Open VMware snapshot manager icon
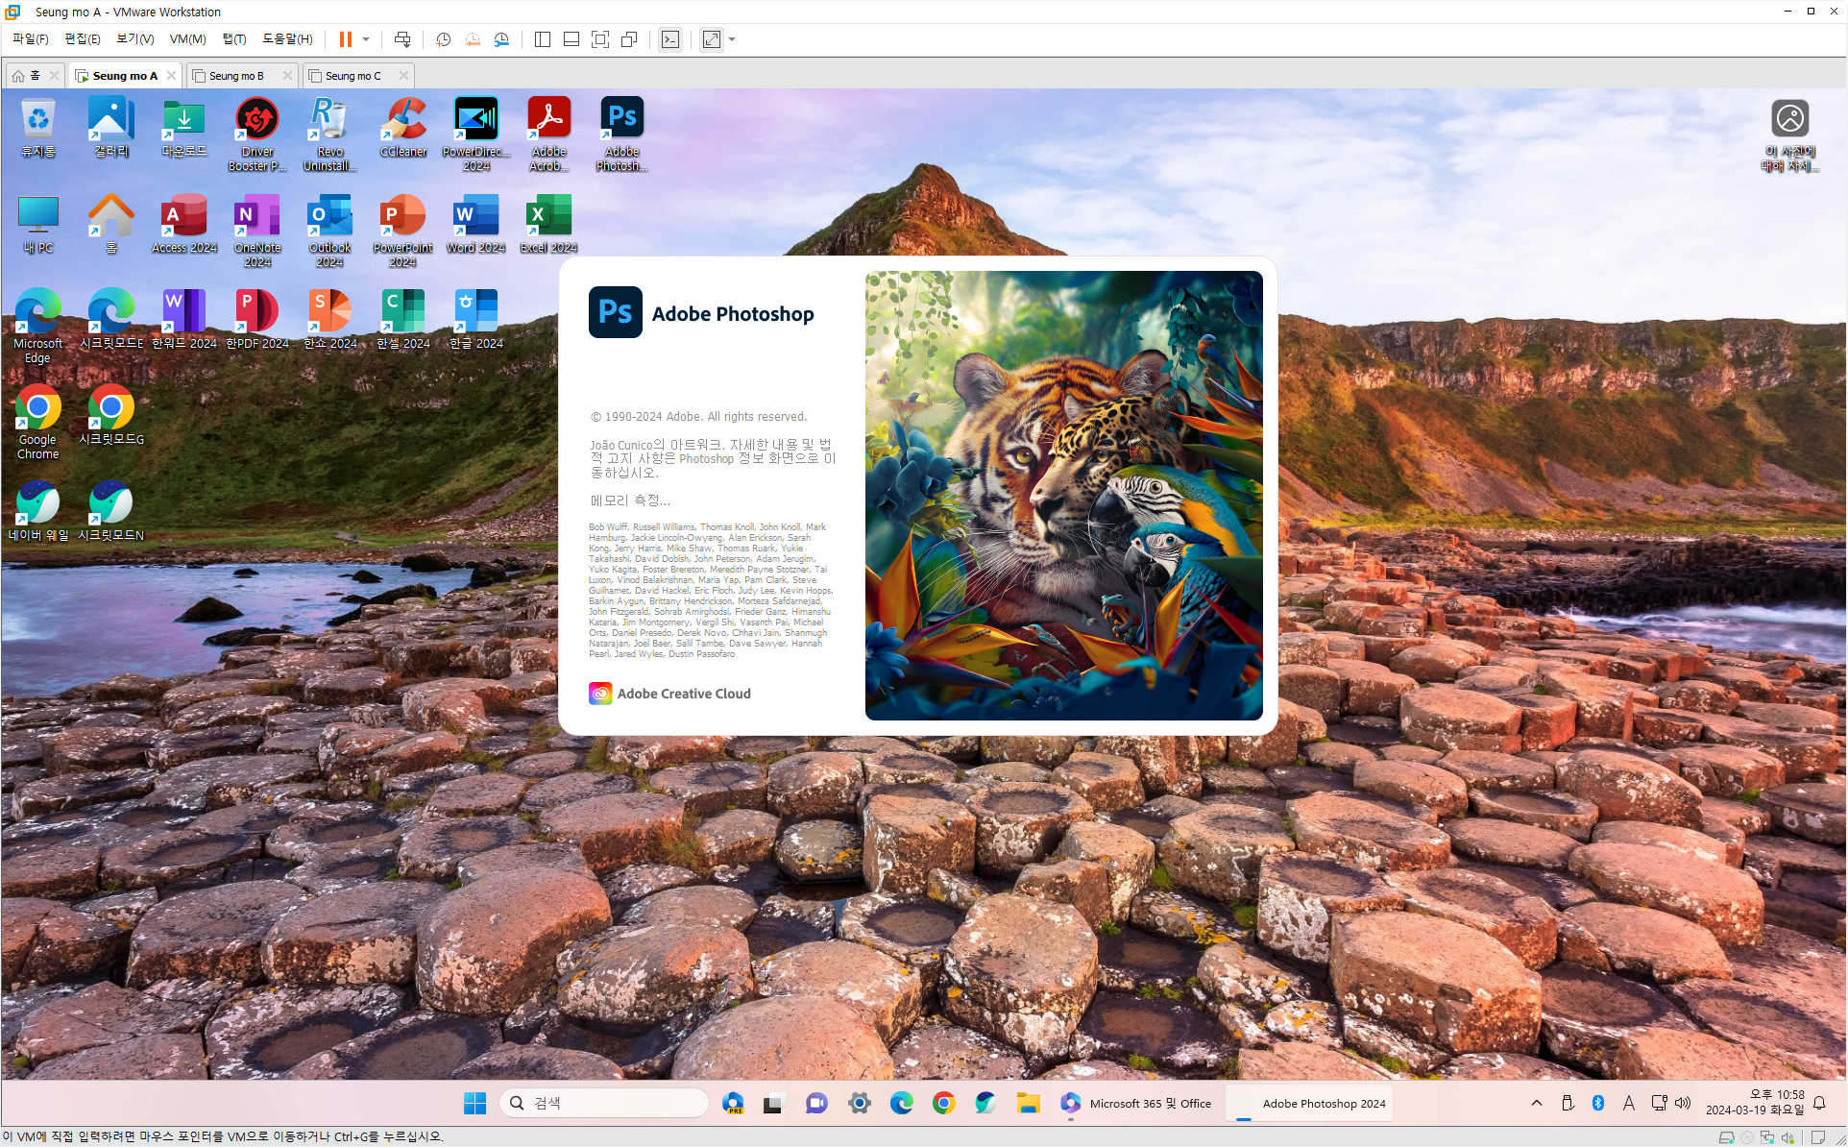 point(501,39)
